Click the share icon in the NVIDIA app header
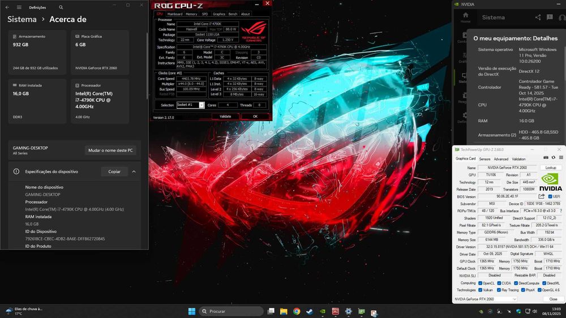Image resolution: width=566 pixels, height=318 pixels. (x=538, y=18)
